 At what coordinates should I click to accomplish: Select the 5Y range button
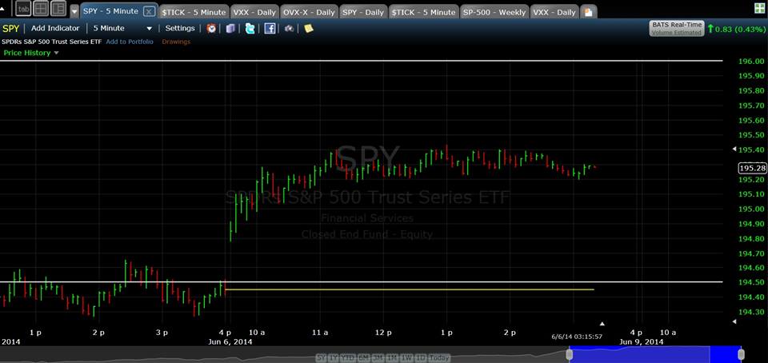tap(320, 357)
